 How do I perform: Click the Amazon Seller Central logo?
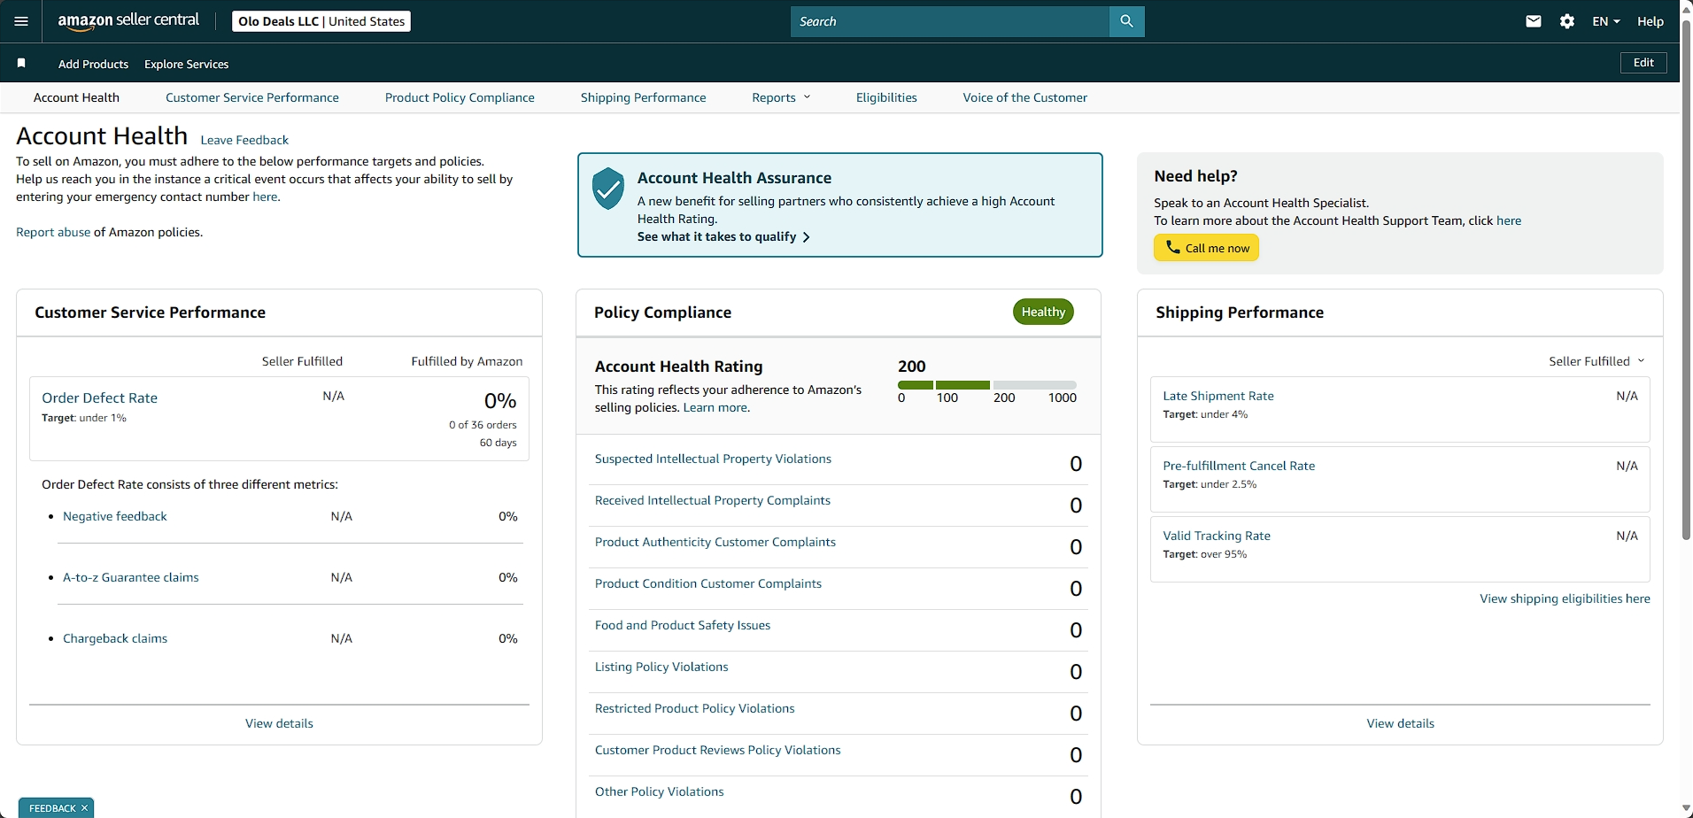128,21
